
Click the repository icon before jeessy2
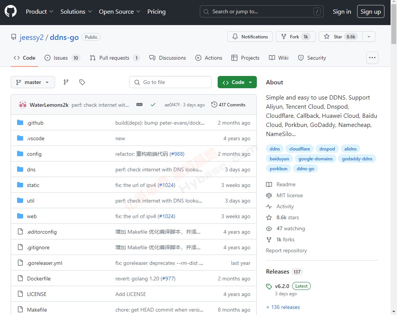[x=14, y=37]
